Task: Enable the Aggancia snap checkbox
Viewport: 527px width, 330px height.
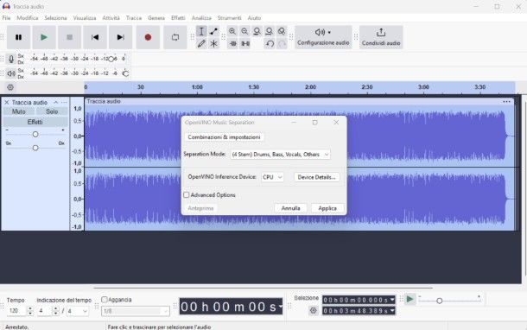Action: (105, 300)
